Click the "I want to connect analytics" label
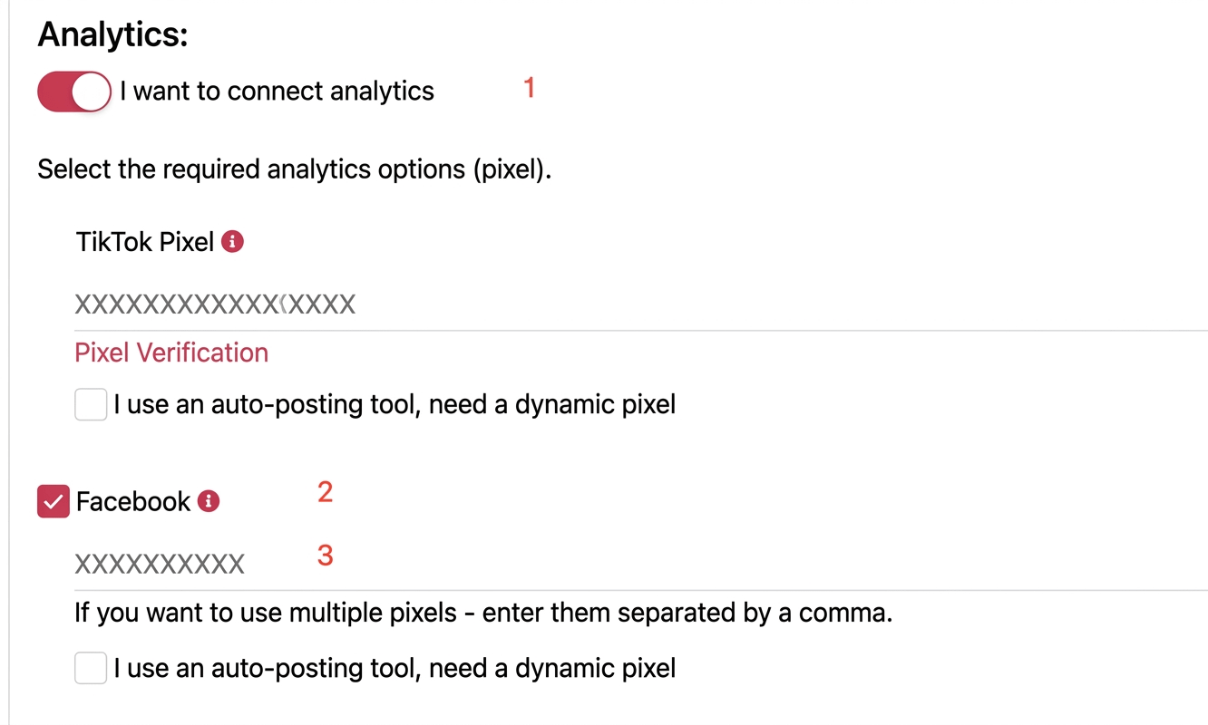 [277, 92]
